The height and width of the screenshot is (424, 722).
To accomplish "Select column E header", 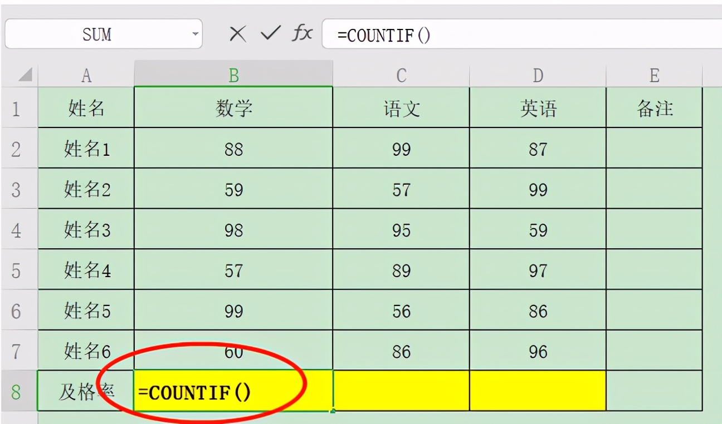I will (x=654, y=75).
